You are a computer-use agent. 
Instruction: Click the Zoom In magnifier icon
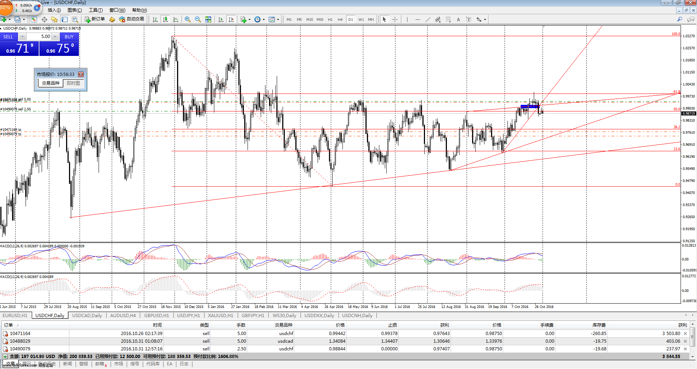click(x=188, y=19)
